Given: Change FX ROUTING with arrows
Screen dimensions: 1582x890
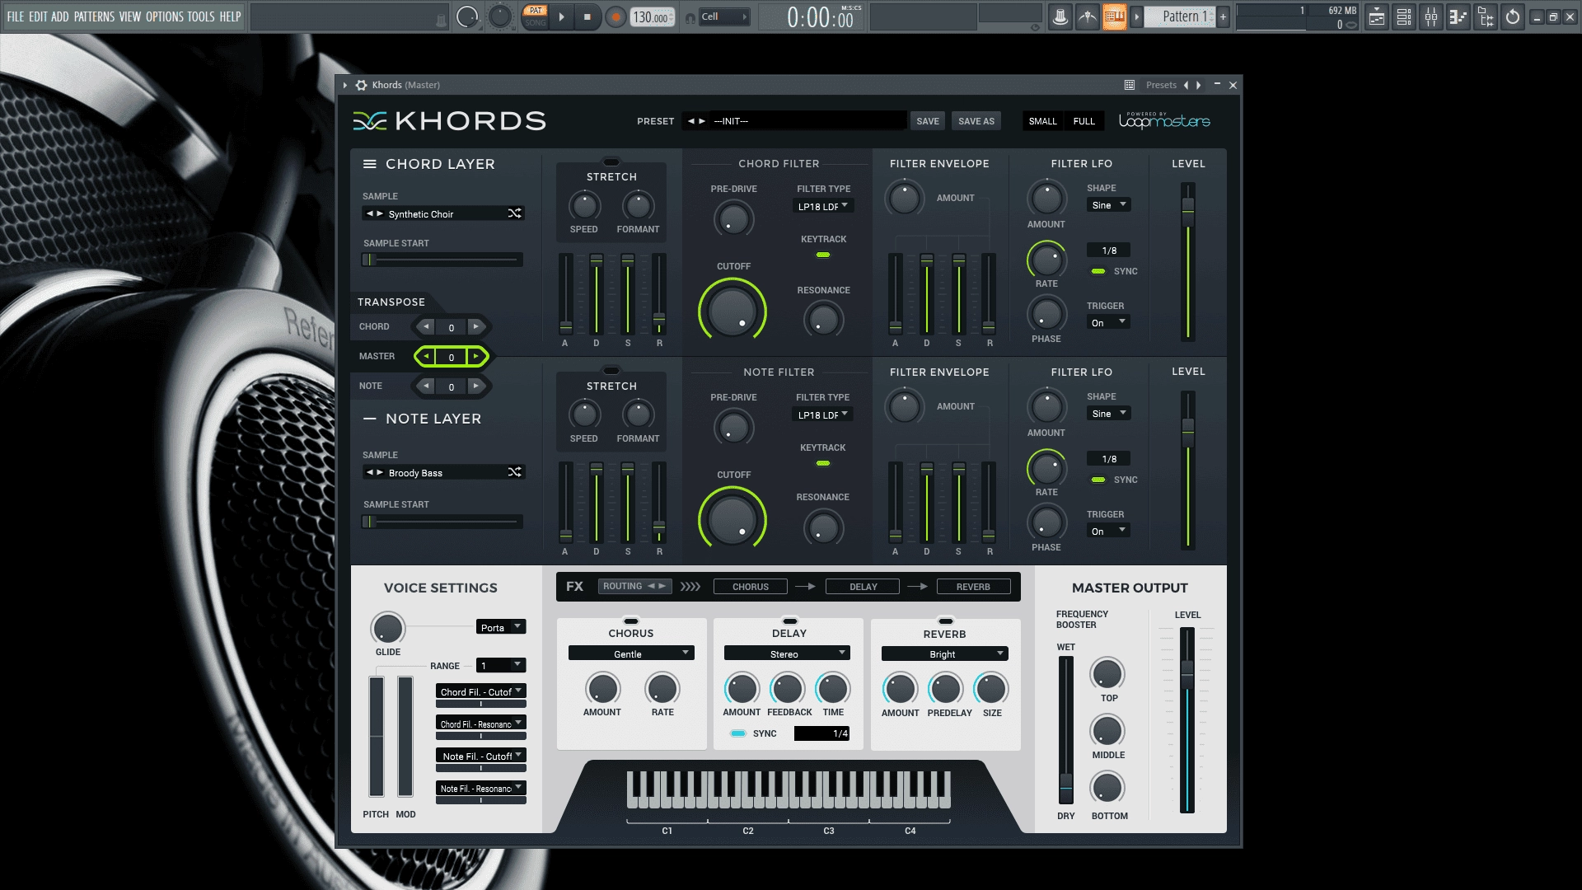Looking at the screenshot, I should click(x=657, y=586).
